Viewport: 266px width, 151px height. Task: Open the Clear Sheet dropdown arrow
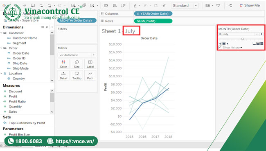97,6
